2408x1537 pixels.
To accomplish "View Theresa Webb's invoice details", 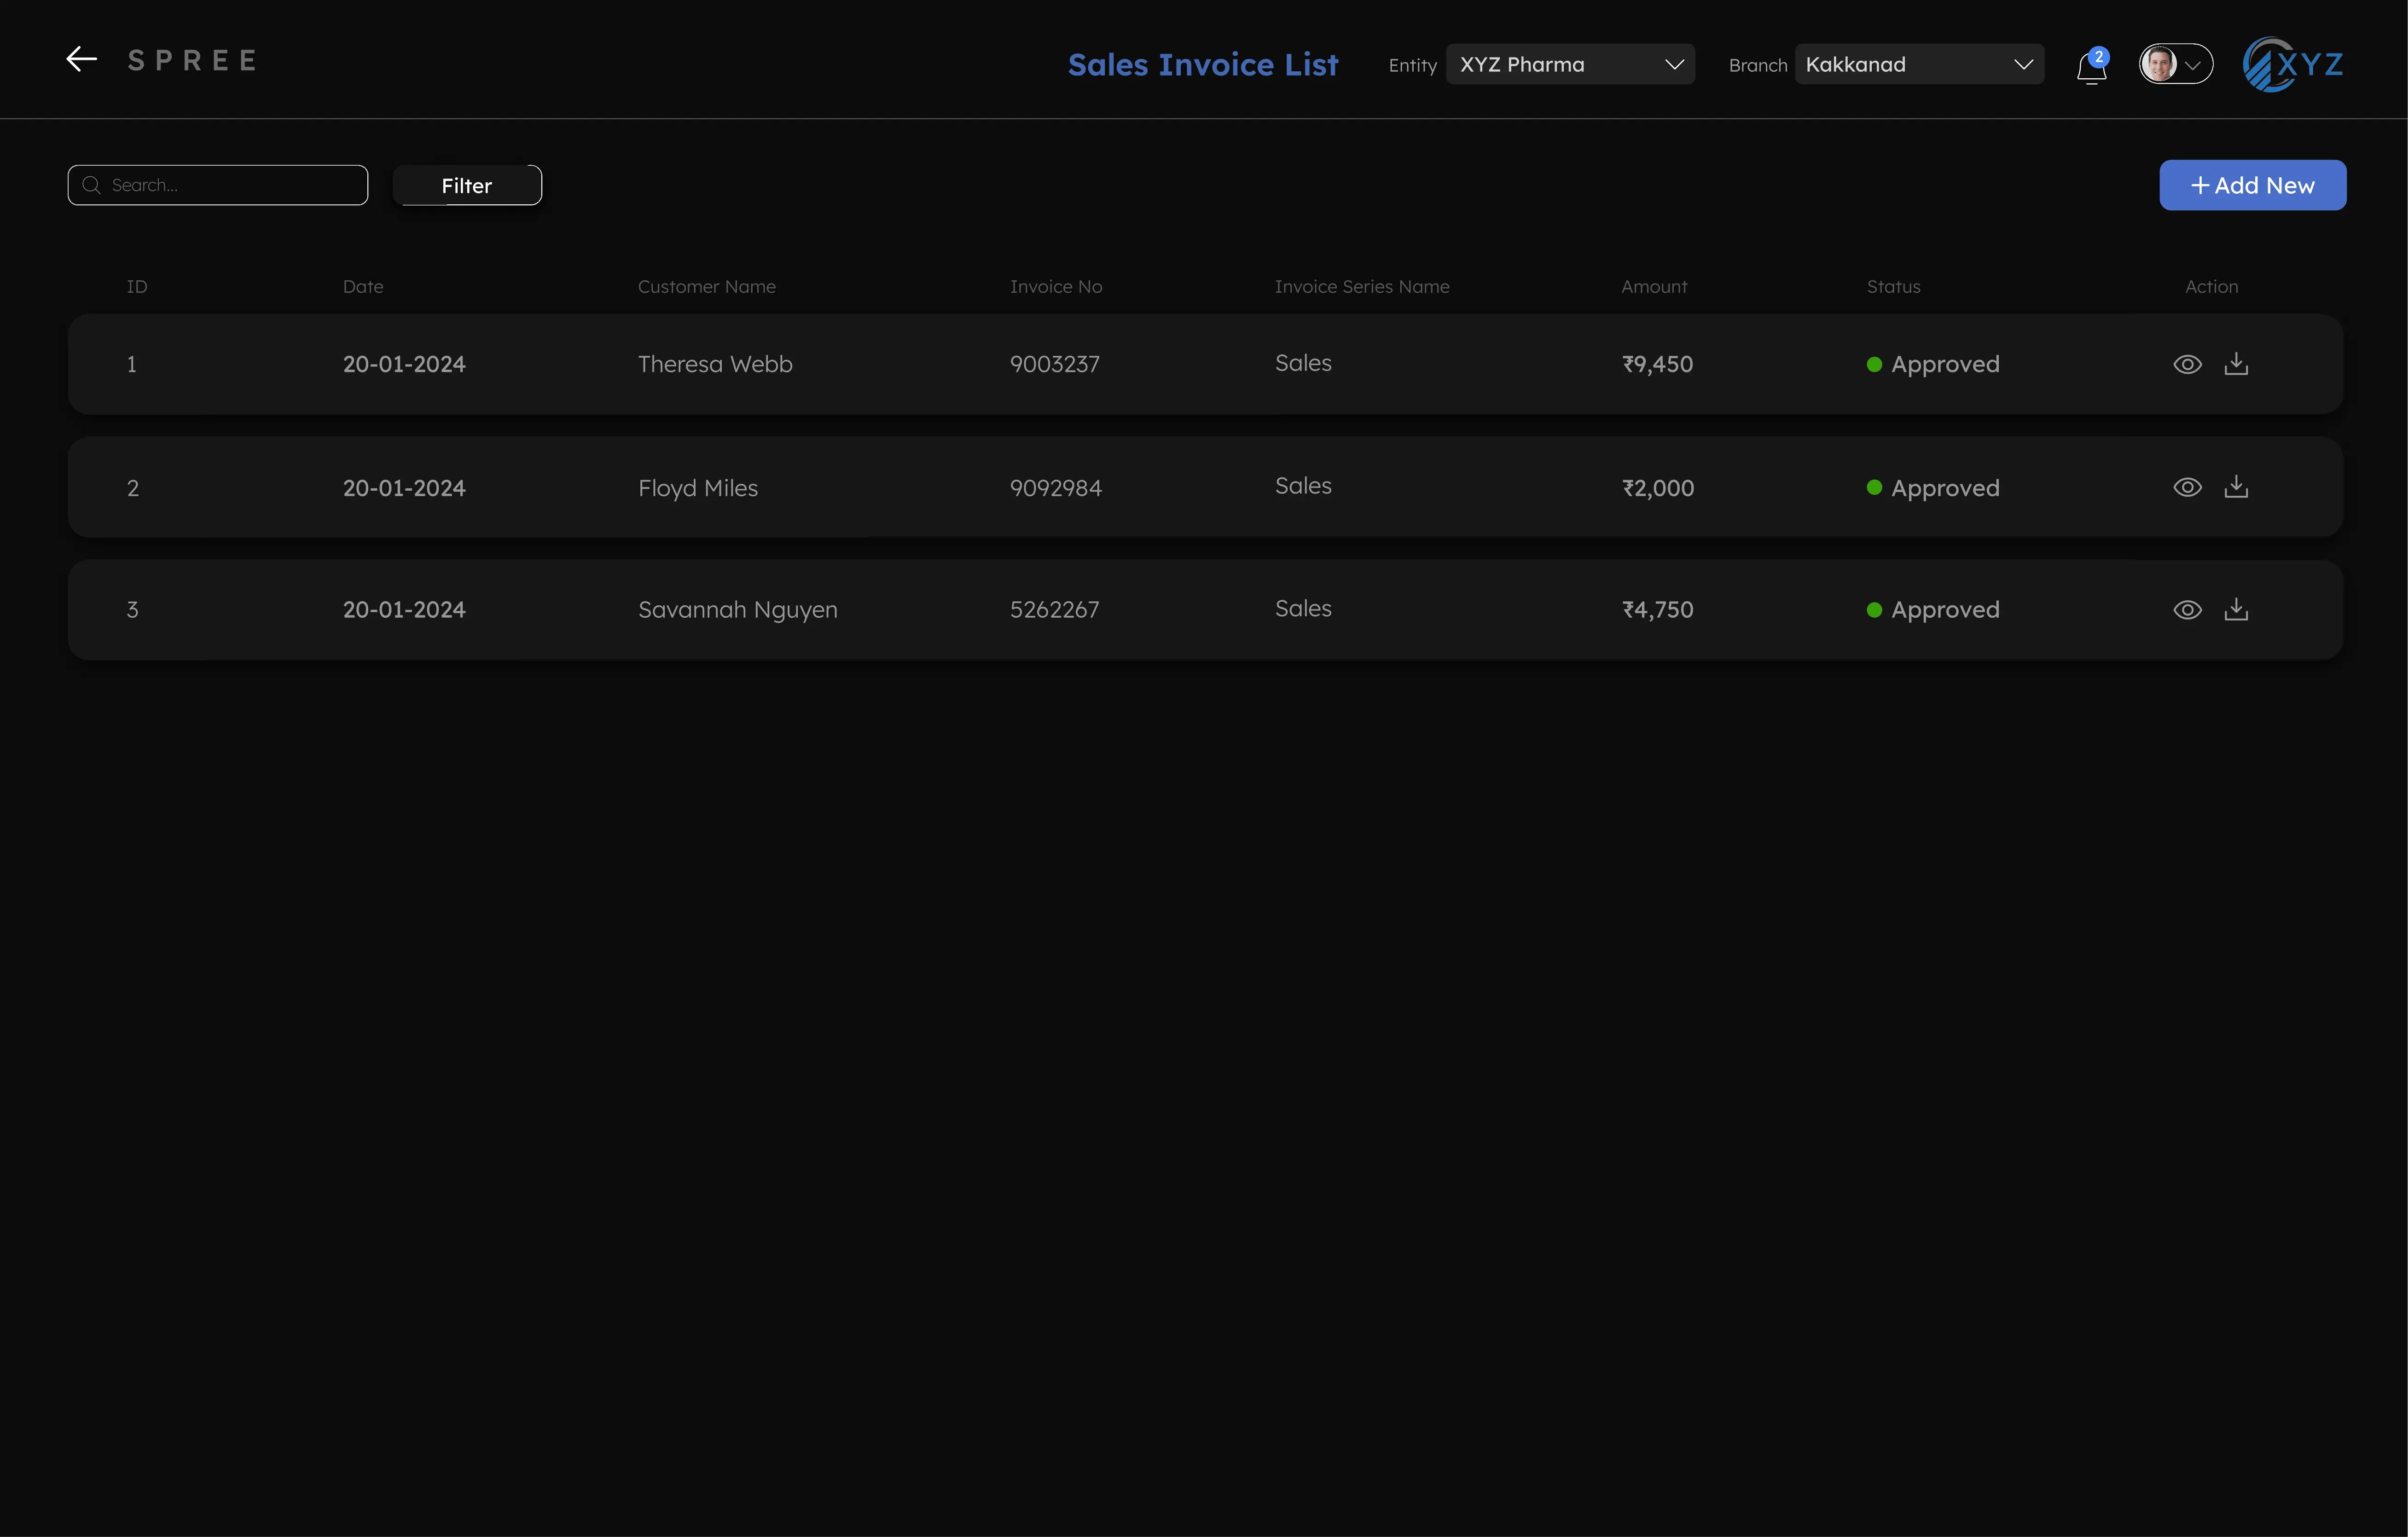I will [2188, 363].
